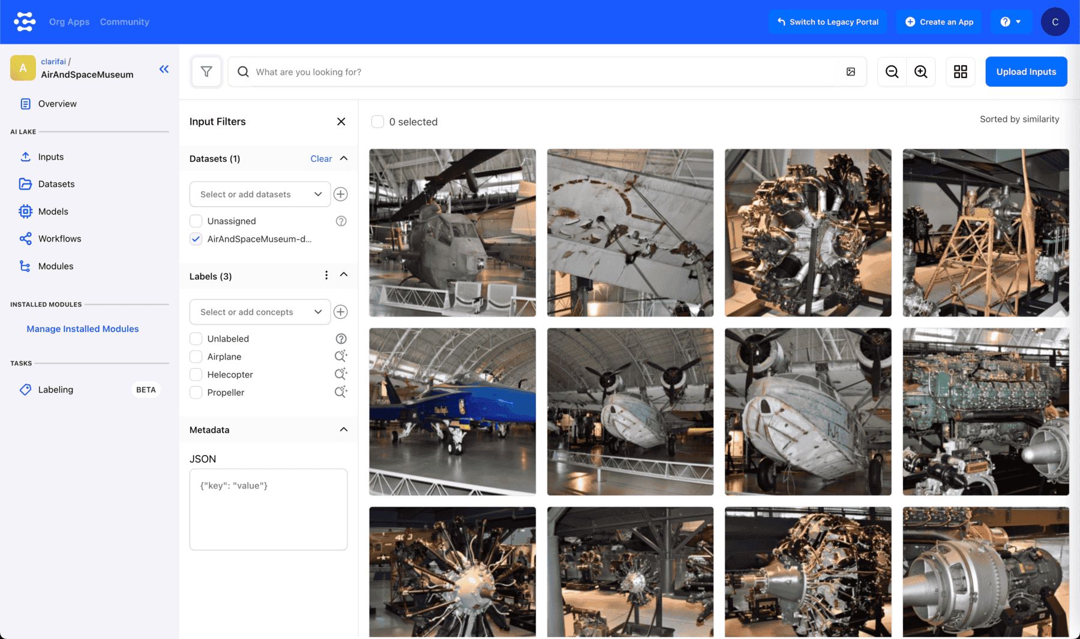
Task: Uncheck the AirAndSpaceMuseum dataset checkbox
Action: tap(196, 239)
